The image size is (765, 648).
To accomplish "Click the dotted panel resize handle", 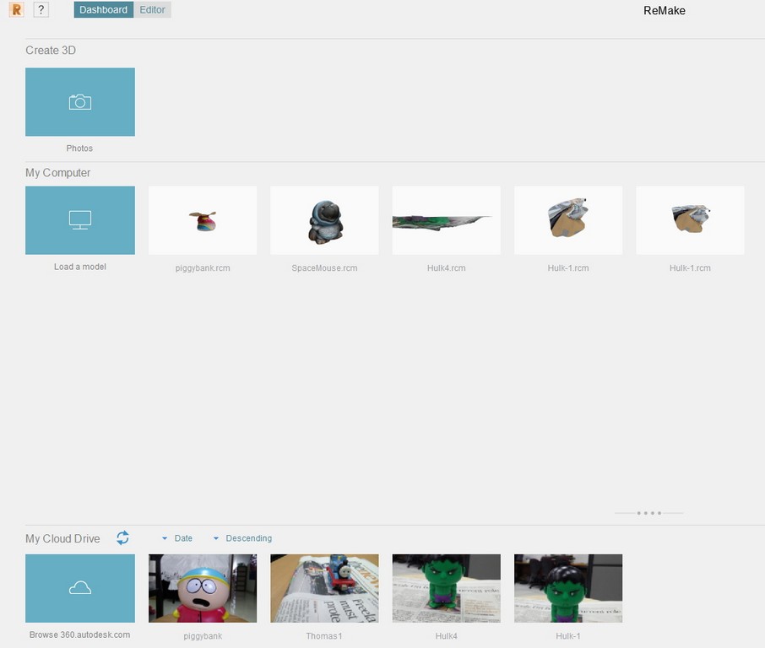I will point(648,513).
